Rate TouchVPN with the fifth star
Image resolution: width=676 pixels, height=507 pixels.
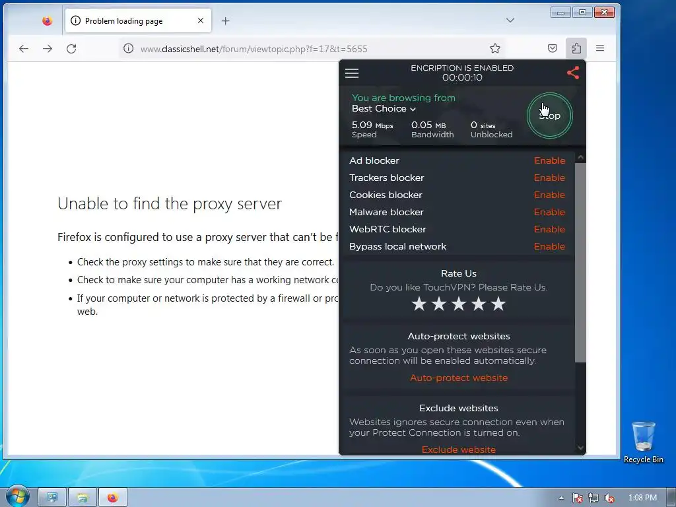[498, 304]
